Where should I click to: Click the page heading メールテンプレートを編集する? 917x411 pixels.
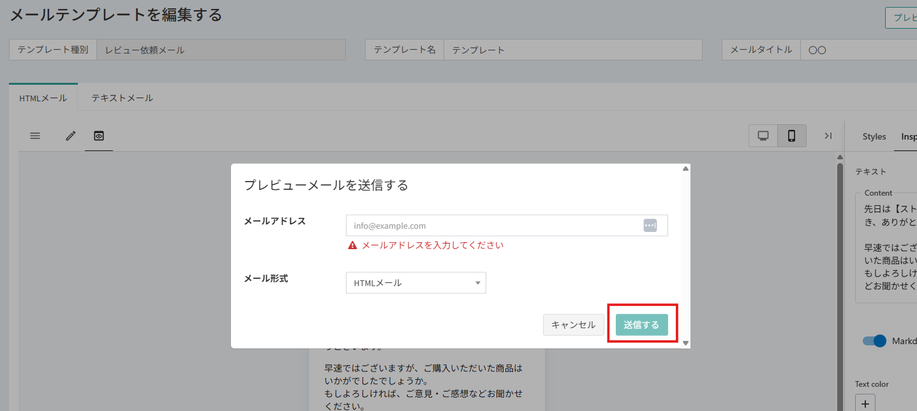pyautogui.click(x=116, y=15)
